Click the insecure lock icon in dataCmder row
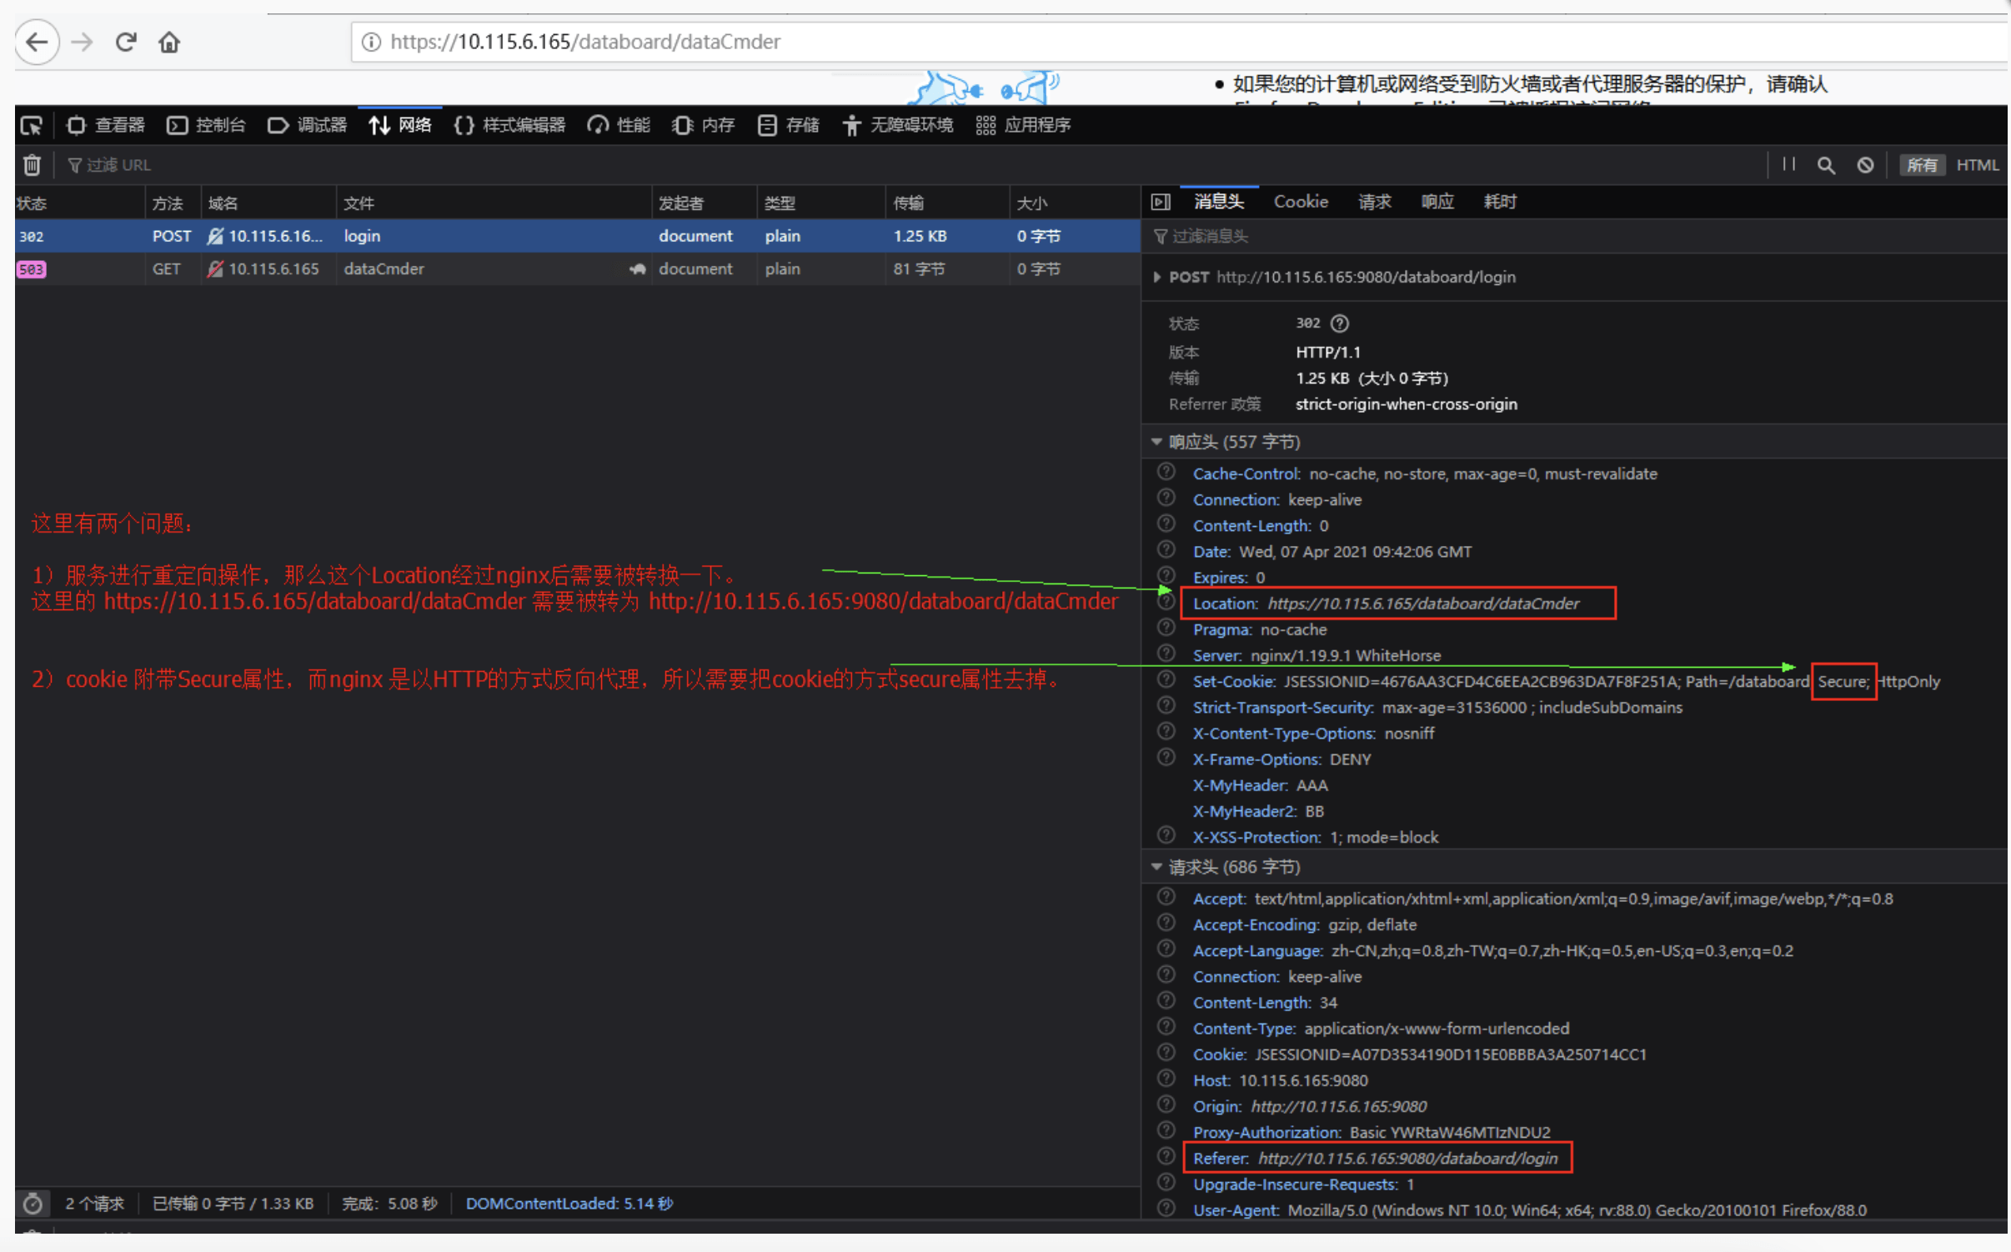Screen dimensions: 2011x1252 (x=215, y=269)
